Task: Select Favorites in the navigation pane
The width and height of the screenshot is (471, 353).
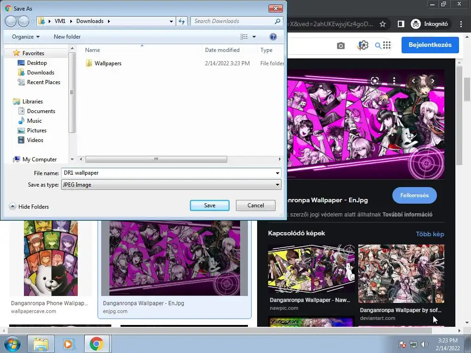Action: [x=33, y=53]
